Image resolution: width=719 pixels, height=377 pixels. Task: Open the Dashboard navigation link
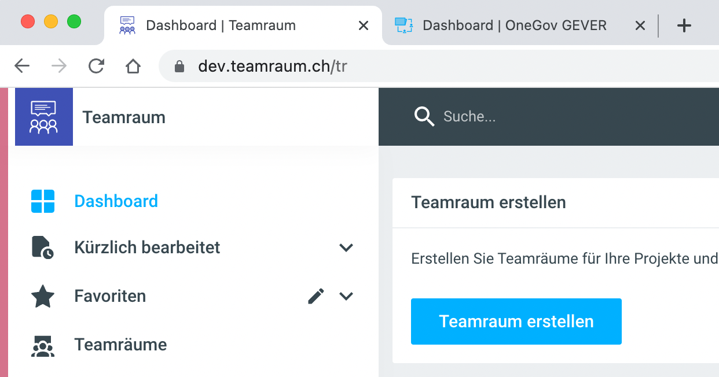coord(116,201)
